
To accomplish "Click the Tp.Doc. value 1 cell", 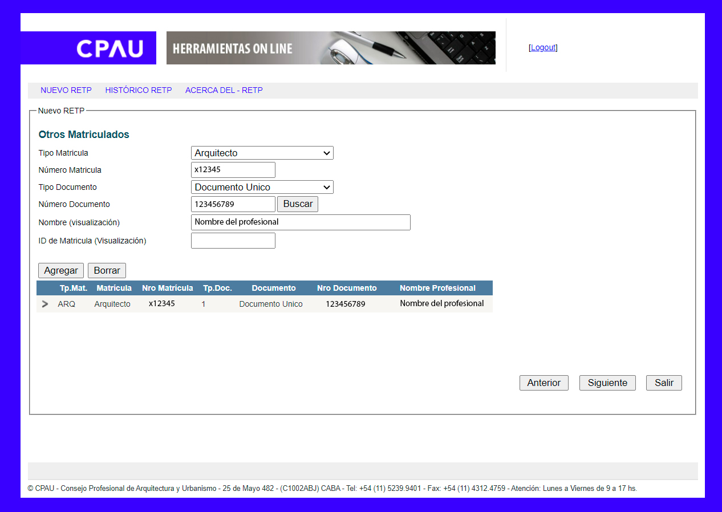I will [204, 304].
